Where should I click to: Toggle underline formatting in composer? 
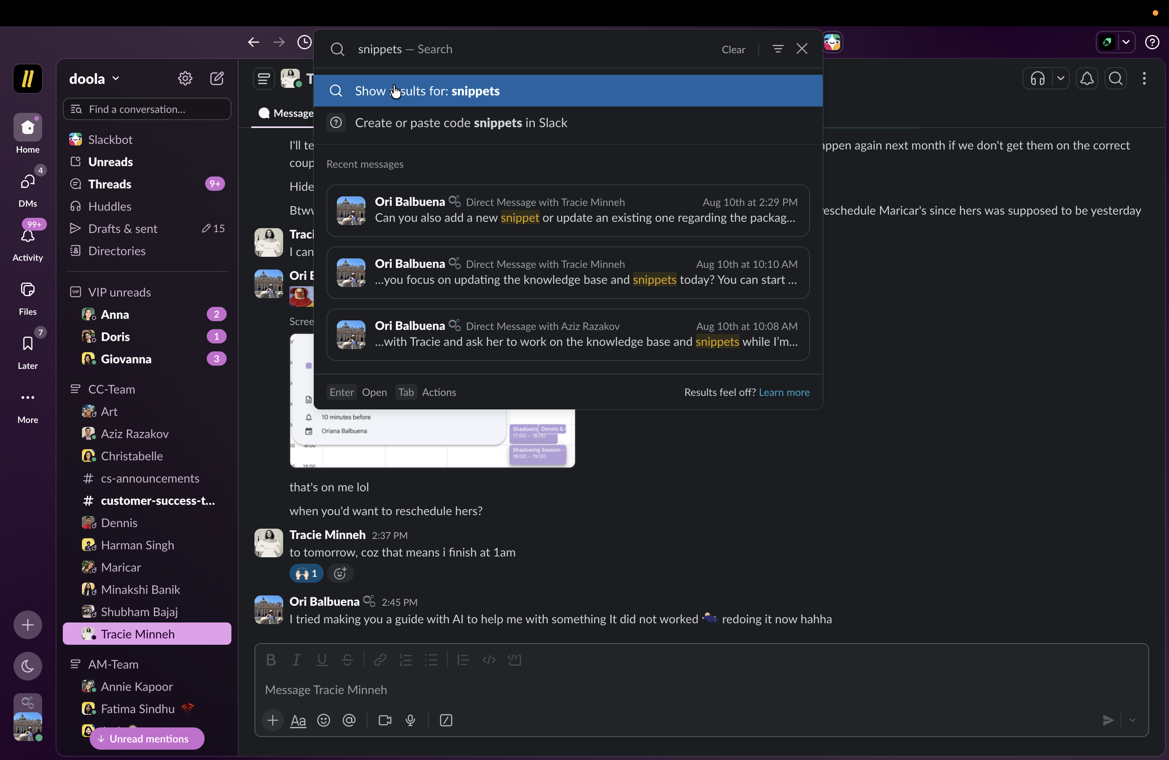(322, 660)
